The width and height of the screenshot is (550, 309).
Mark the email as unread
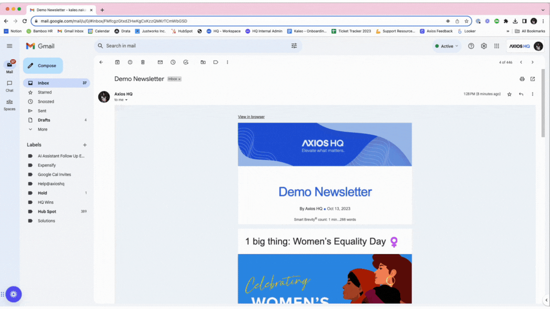pos(160,62)
